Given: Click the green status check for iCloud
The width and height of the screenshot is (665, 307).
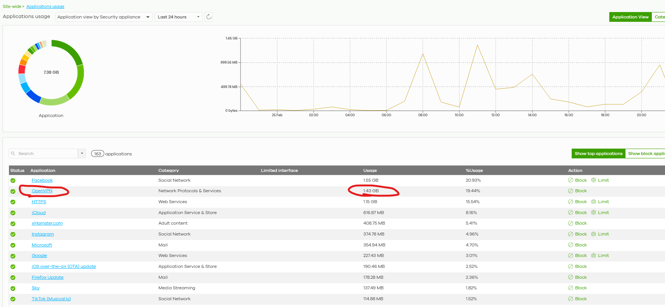Looking at the screenshot, I should coord(13,213).
